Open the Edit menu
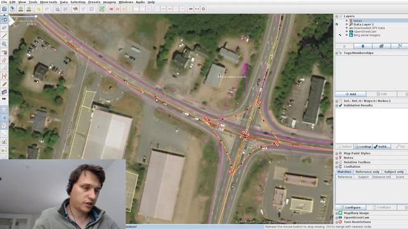This screenshot has height=229, width=408. pyautogui.click(x=12, y=2)
